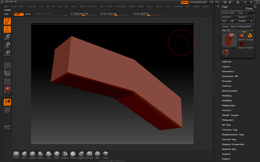
Task: Open the MatCap material selector
Action: (x=7, y=90)
